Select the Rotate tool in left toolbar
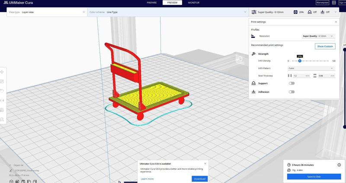The height and width of the screenshot is (183, 346). [2, 91]
